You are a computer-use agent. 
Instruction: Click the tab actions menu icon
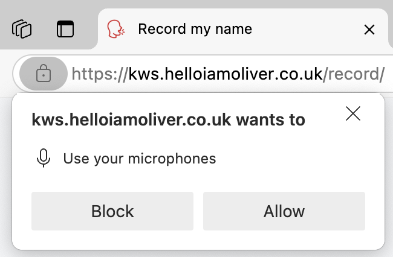click(x=64, y=28)
